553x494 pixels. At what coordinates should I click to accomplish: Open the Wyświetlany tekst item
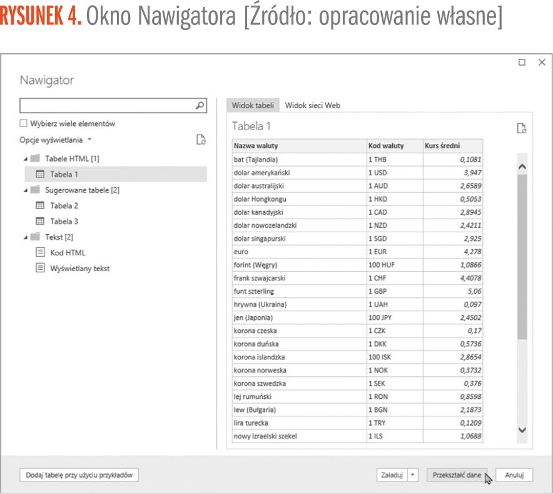coord(79,268)
